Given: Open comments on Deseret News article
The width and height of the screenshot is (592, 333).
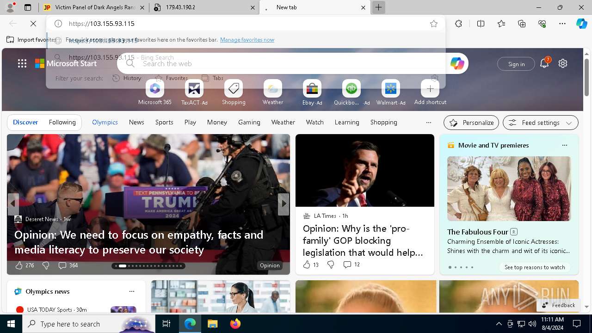Looking at the screenshot, I should [x=68, y=265].
